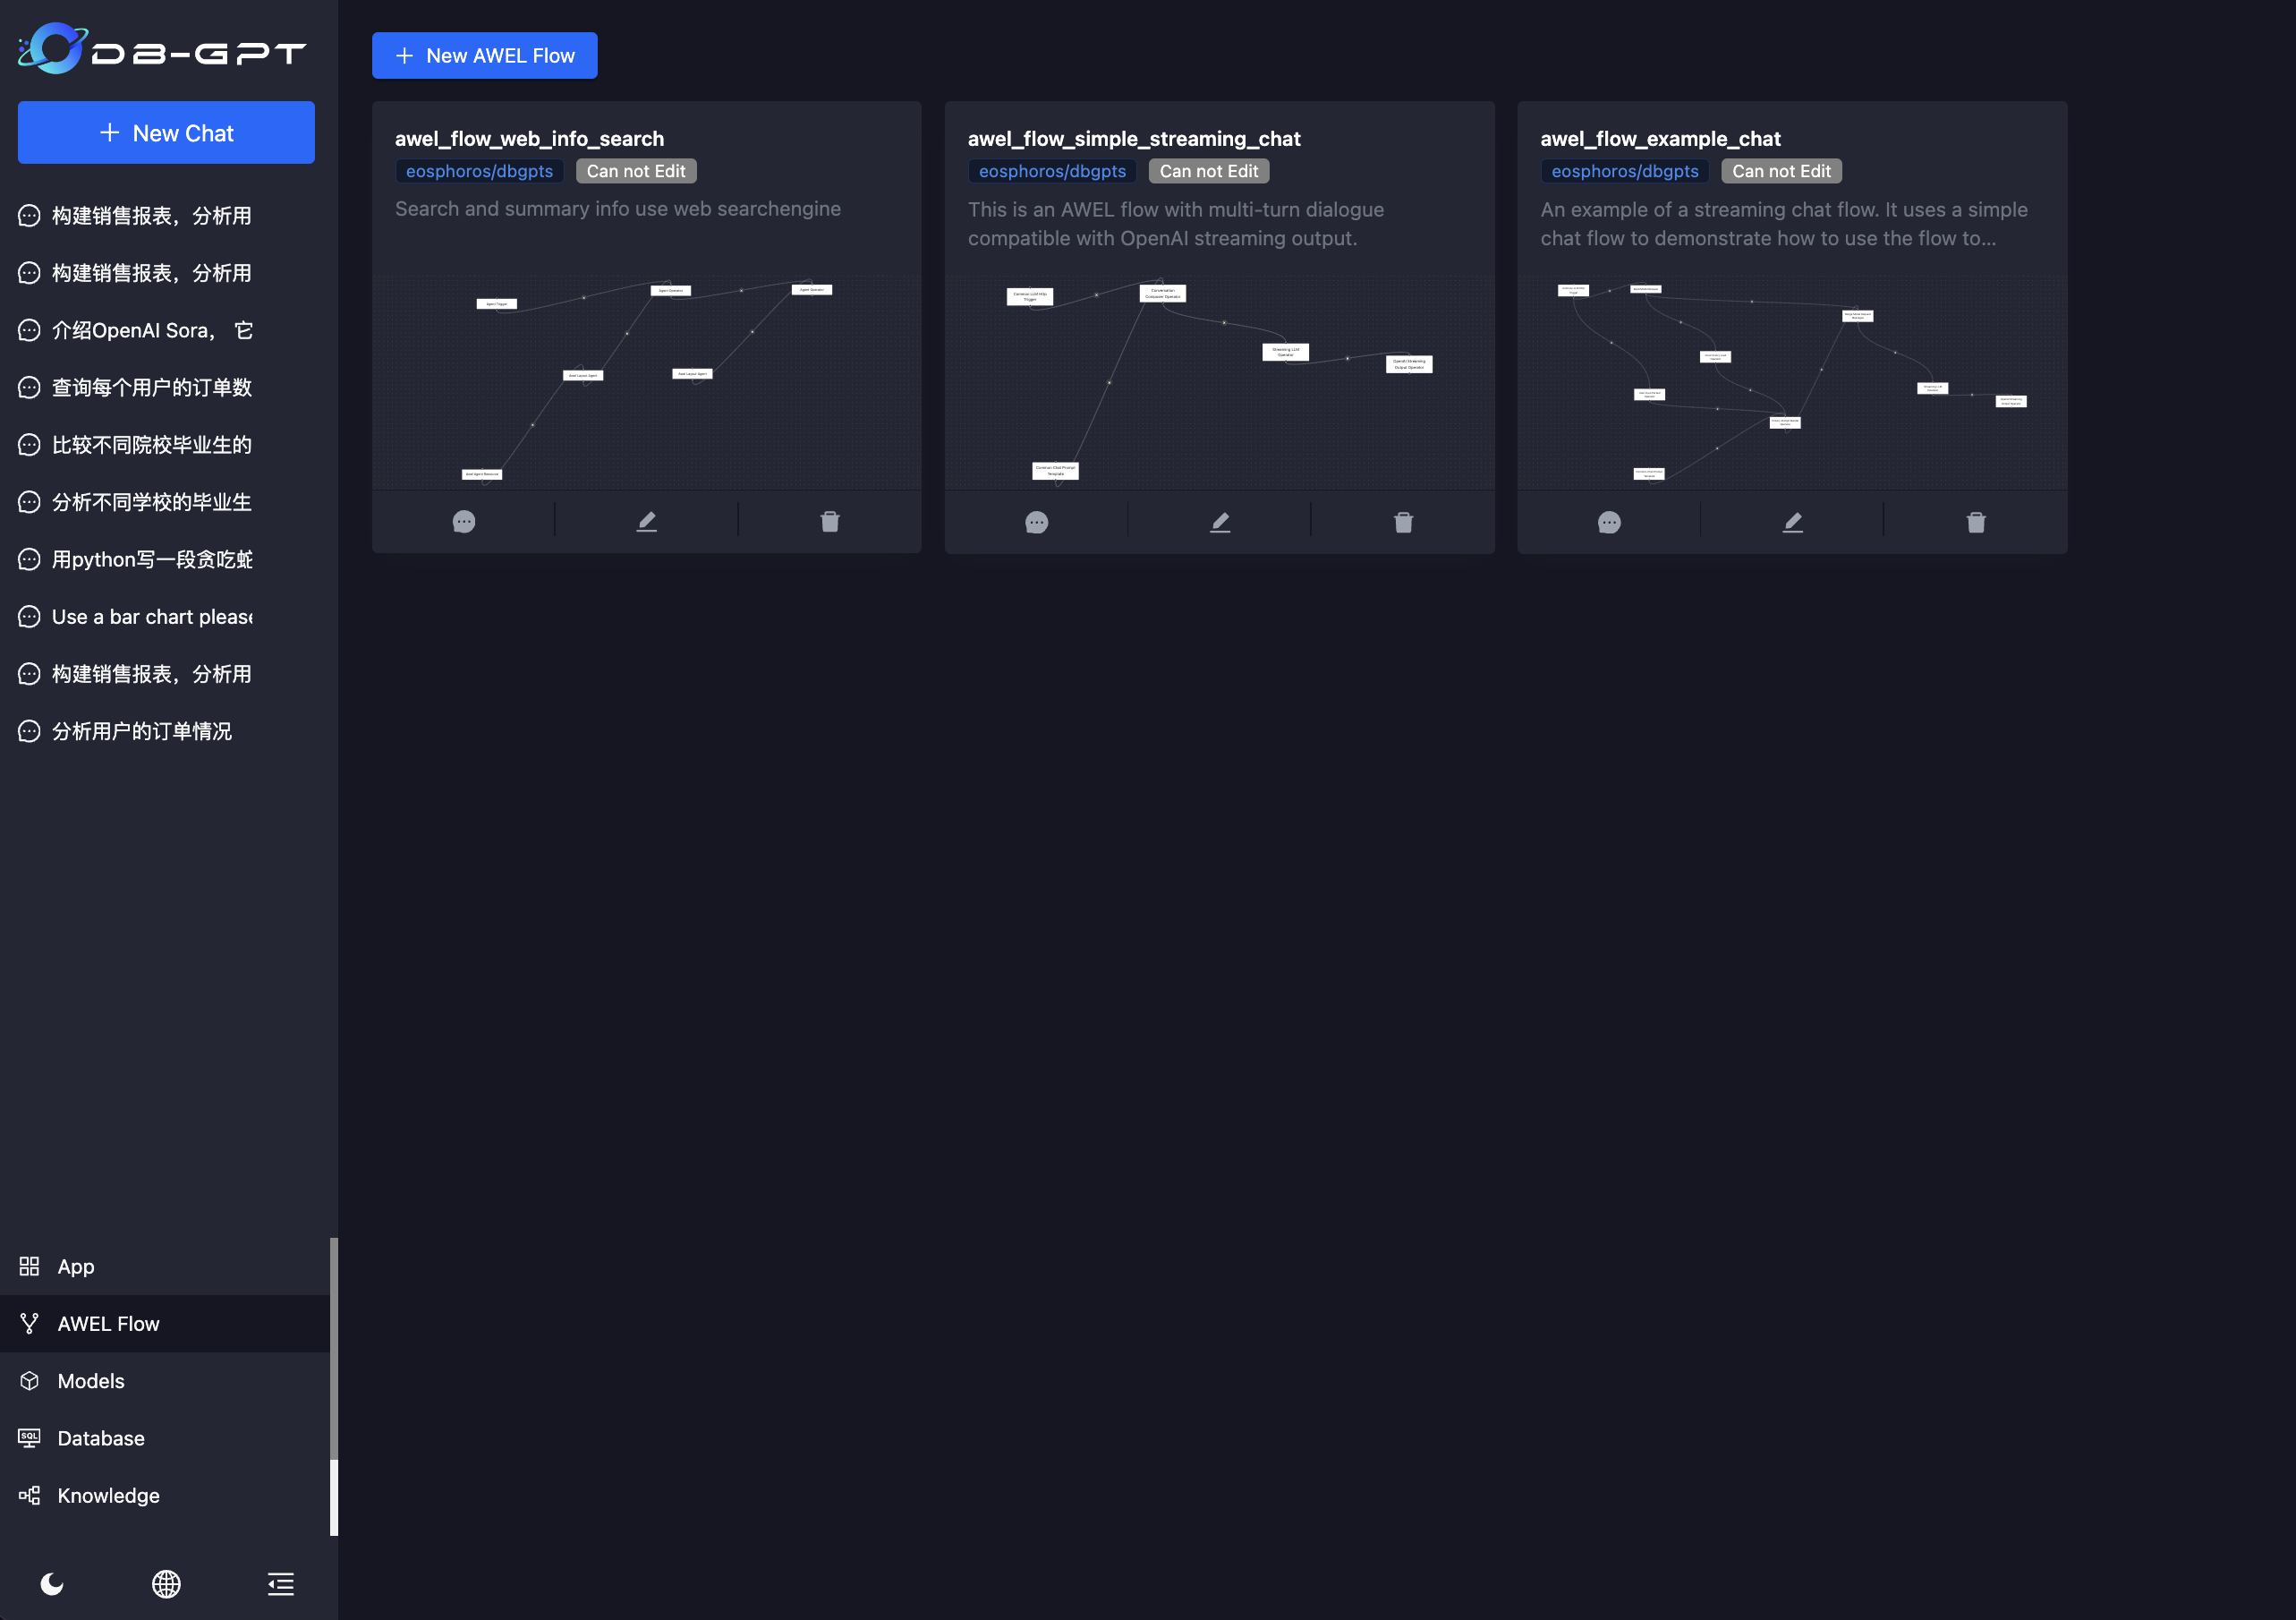
Task: Start chat with awel_flow_simple_streaming_chat
Action: pos(1036,521)
